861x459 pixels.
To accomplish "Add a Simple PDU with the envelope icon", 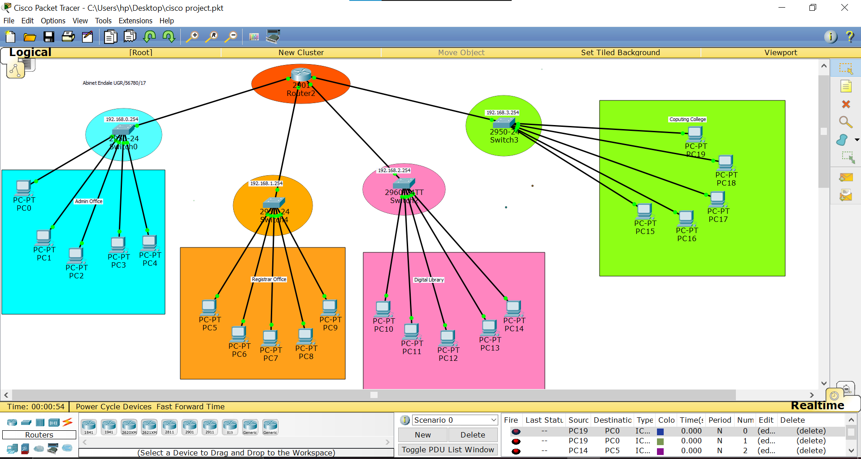I will [846, 178].
